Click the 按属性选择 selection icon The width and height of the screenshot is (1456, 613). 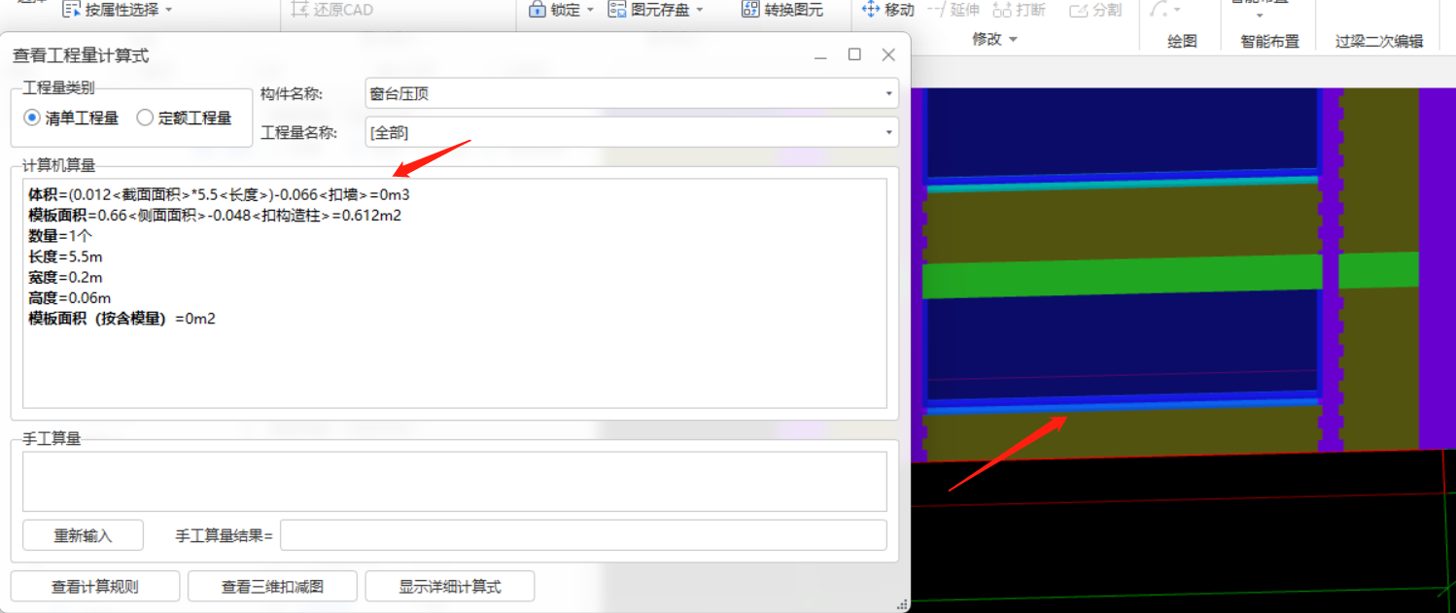pyautogui.click(x=72, y=10)
